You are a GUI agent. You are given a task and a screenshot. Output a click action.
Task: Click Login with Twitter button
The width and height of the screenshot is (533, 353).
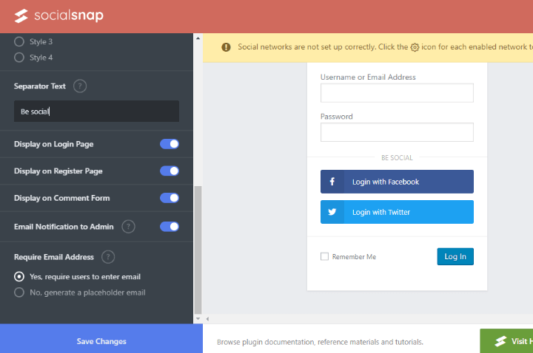(x=397, y=212)
